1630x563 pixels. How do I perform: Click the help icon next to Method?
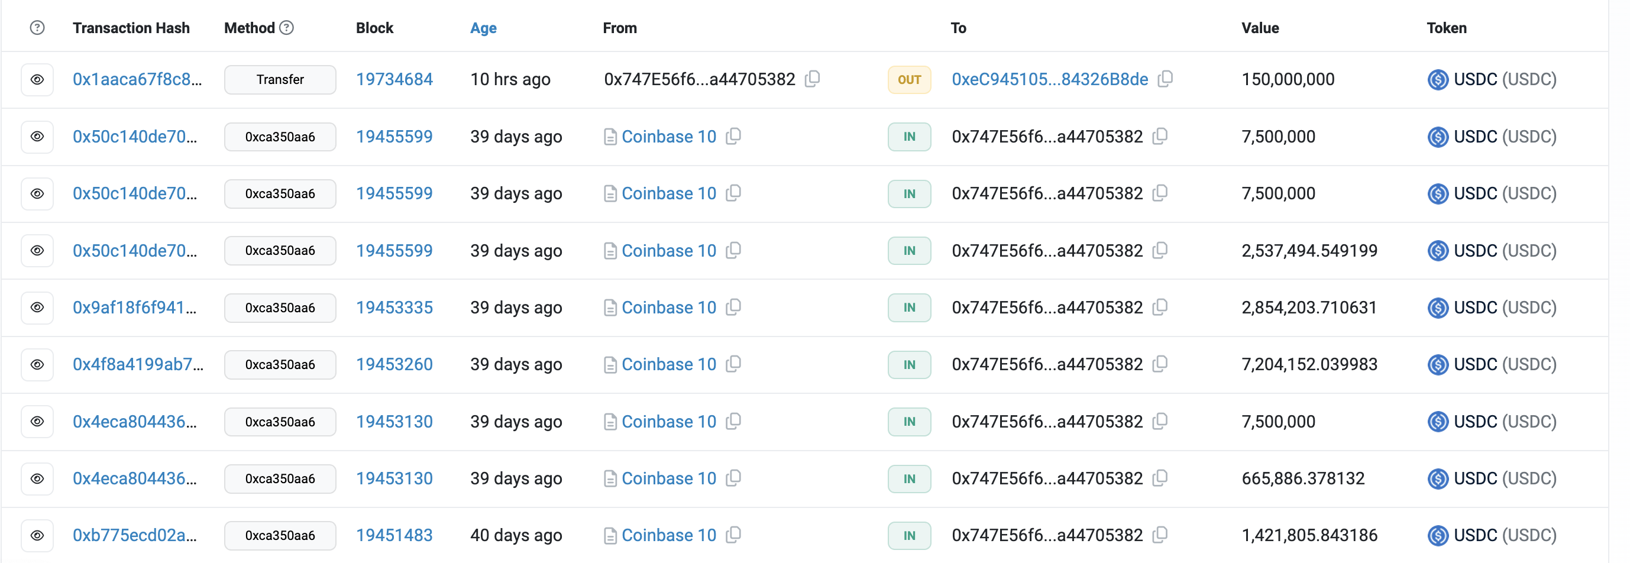click(287, 28)
